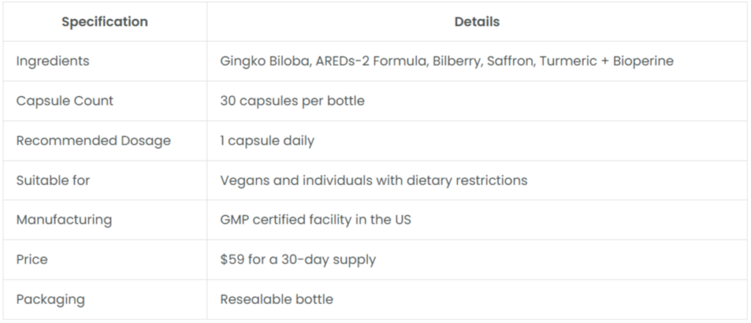
Task: Select the Price row label
Action: click(x=32, y=260)
